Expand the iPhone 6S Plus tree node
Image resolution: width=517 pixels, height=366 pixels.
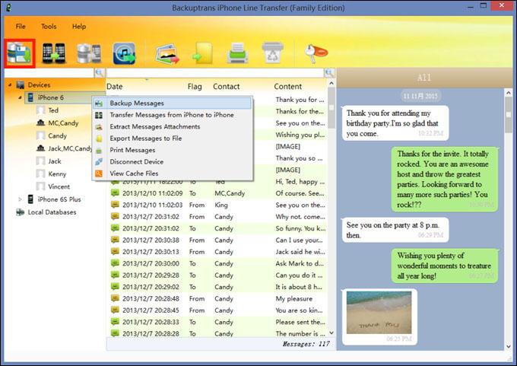pos(20,199)
